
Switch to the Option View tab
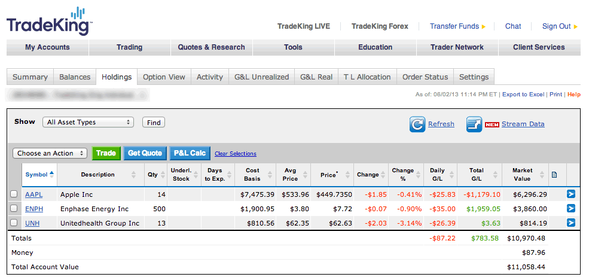pyautogui.click(x=164, y=77)
